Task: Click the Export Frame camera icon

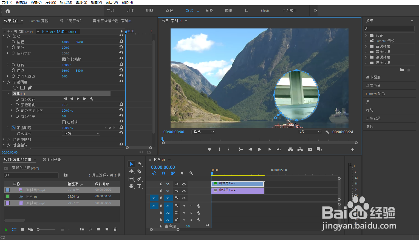Action: pyautogui.click(x=310, y=149)
